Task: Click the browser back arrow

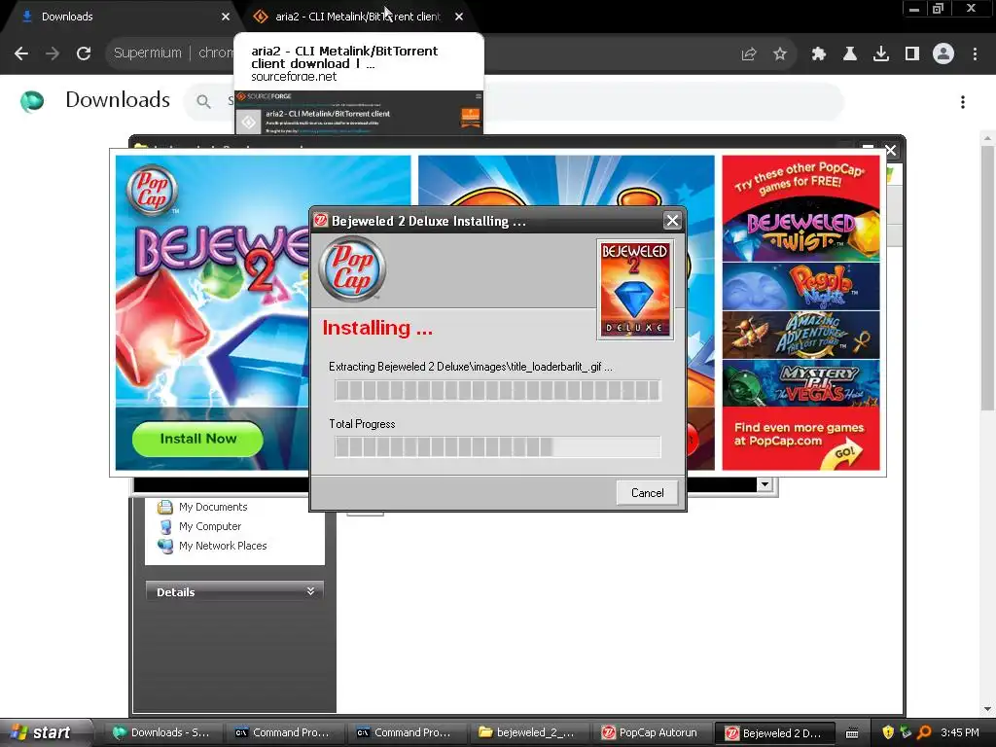Action: [21, 53]
